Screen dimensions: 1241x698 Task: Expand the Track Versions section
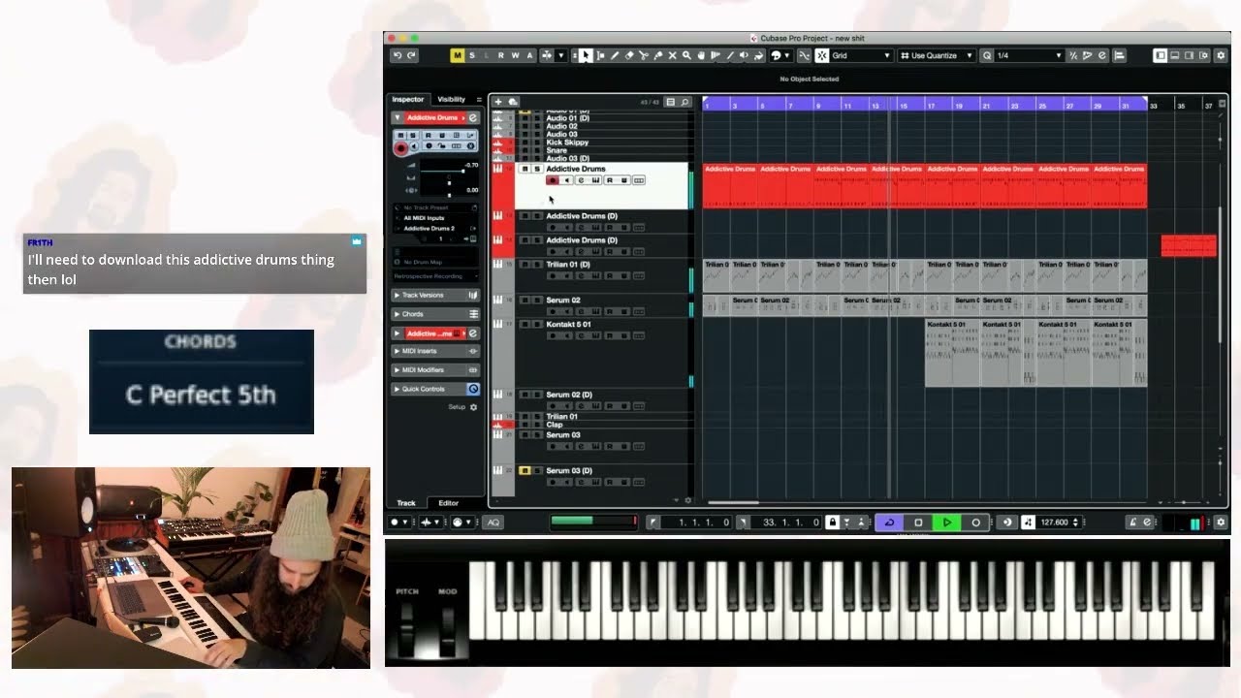click(x=397, y=295)
